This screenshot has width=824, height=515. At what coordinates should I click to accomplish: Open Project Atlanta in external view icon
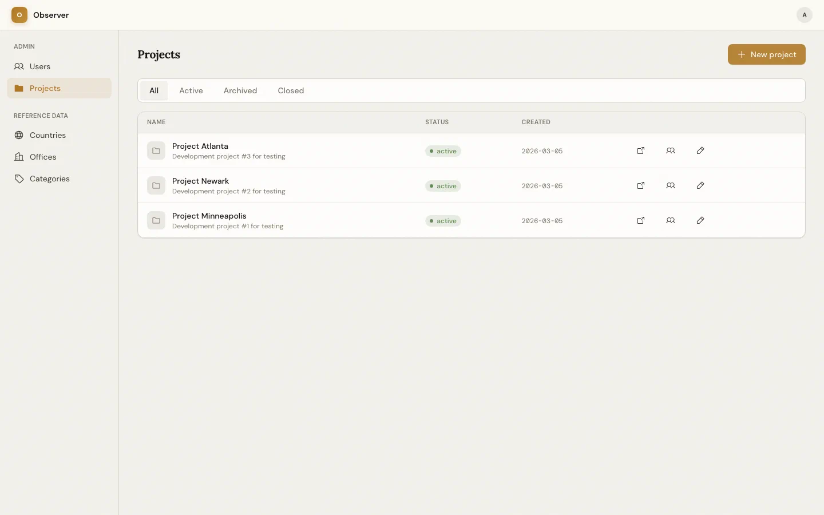[641, 150]
